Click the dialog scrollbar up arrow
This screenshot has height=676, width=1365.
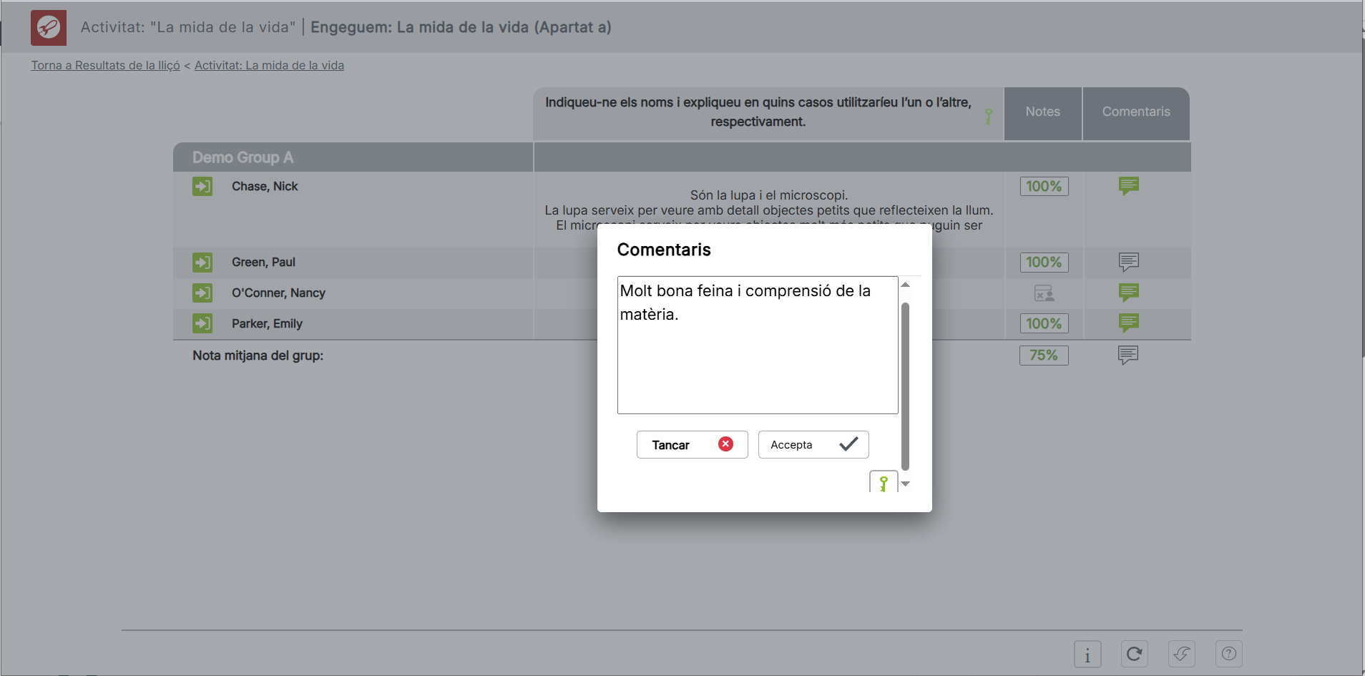(905, 285)
